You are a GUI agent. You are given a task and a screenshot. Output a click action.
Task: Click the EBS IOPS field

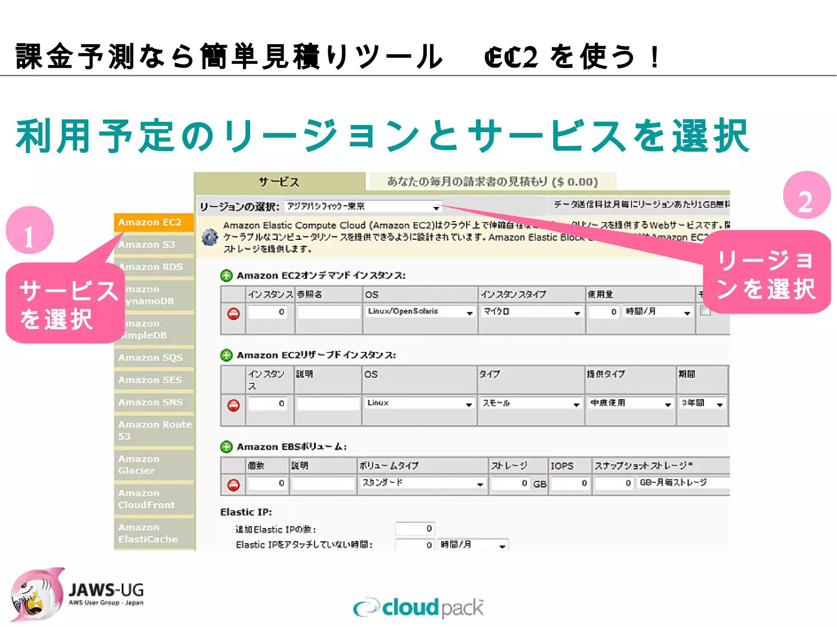[x=570, y=483]
